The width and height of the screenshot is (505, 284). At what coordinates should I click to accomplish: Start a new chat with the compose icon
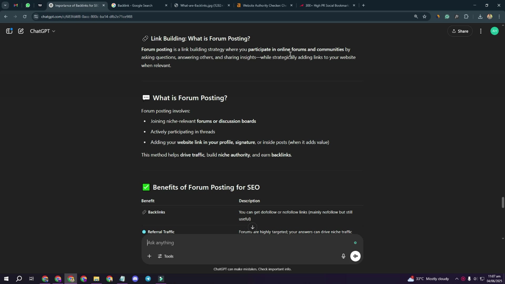coord(21,31)
